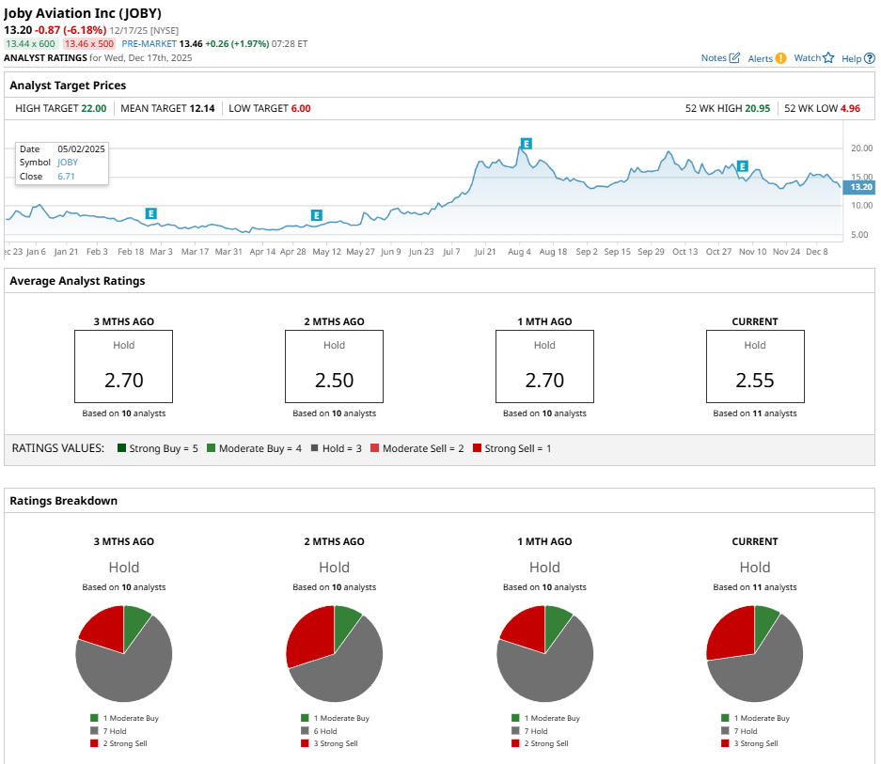Image resolution: width=881 pixels, height=764 pixels.
Task: Click the JOBY symbol link in tooltip
Action: [x=68, y=163]
